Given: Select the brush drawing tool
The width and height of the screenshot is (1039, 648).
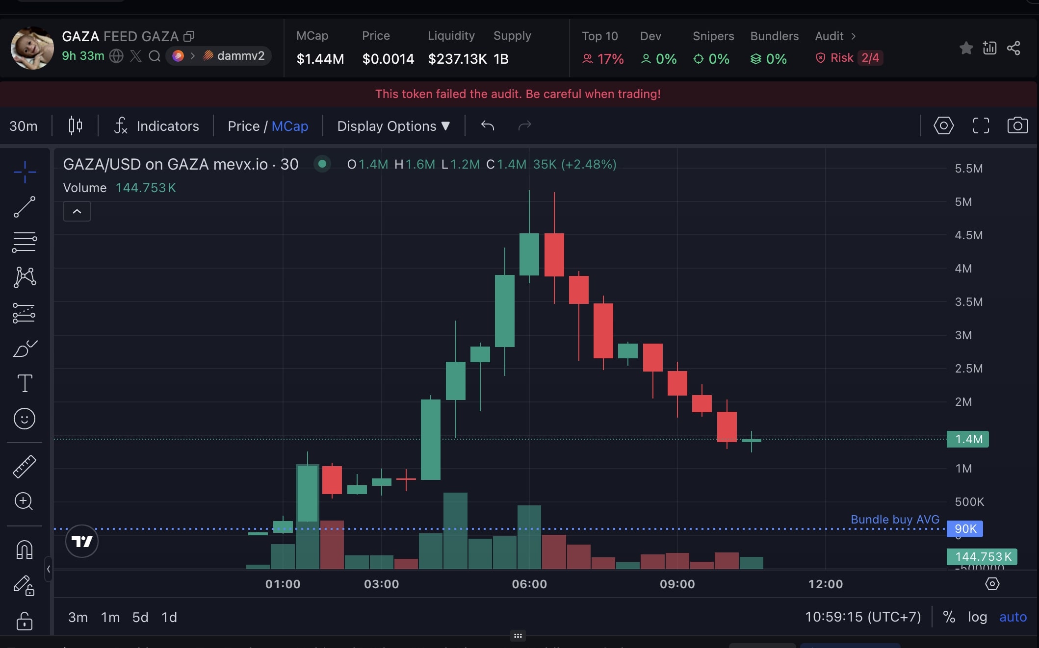Looking at the screenshot, I should click(x=25, y=348).
